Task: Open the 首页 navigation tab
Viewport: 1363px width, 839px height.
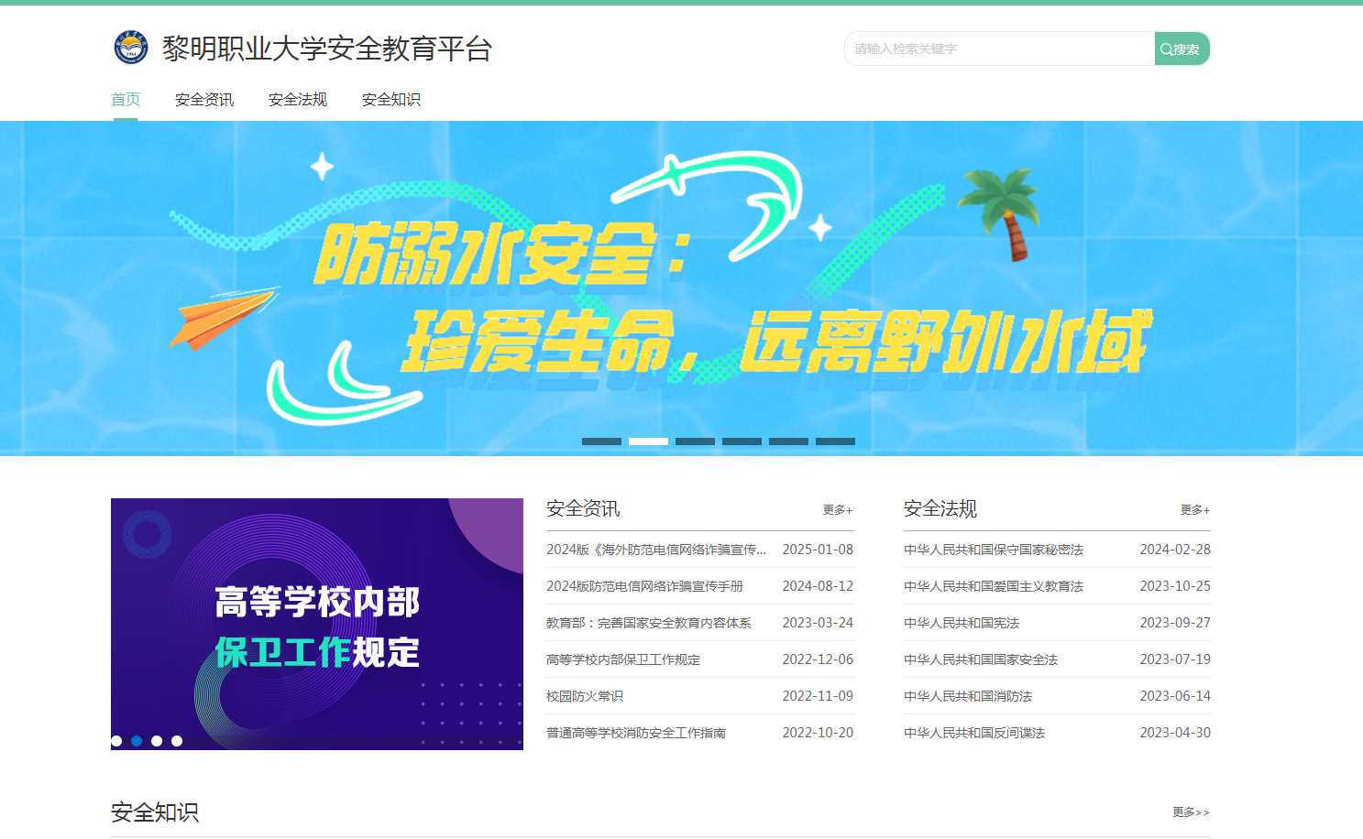Action: (126, 100)
